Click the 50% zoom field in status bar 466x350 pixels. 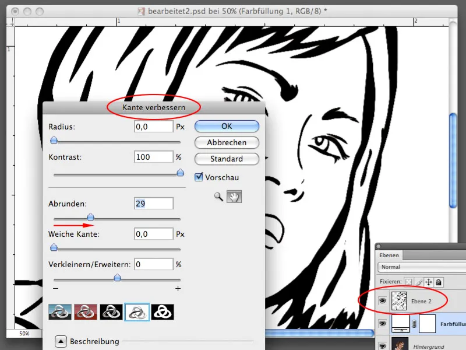24,334
